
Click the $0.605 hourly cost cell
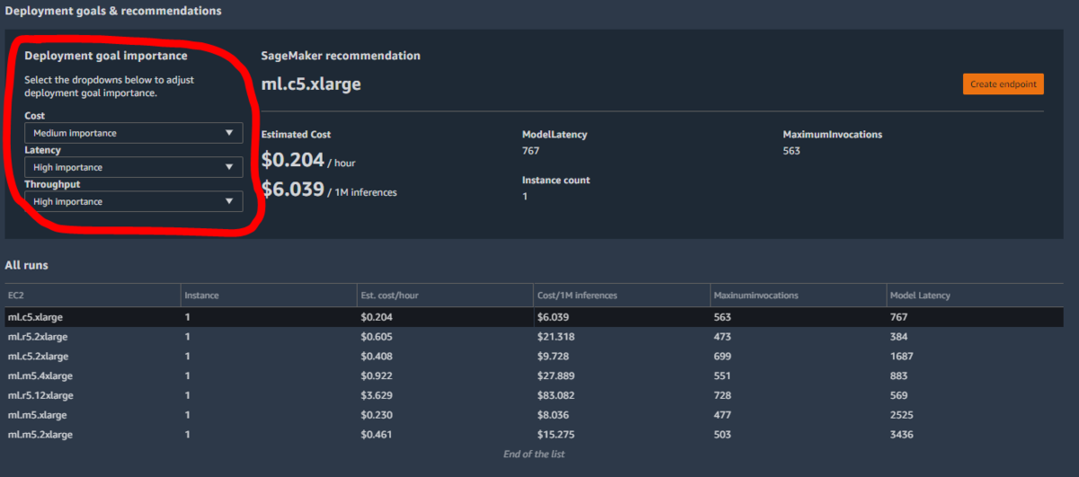tap(377, 337)
